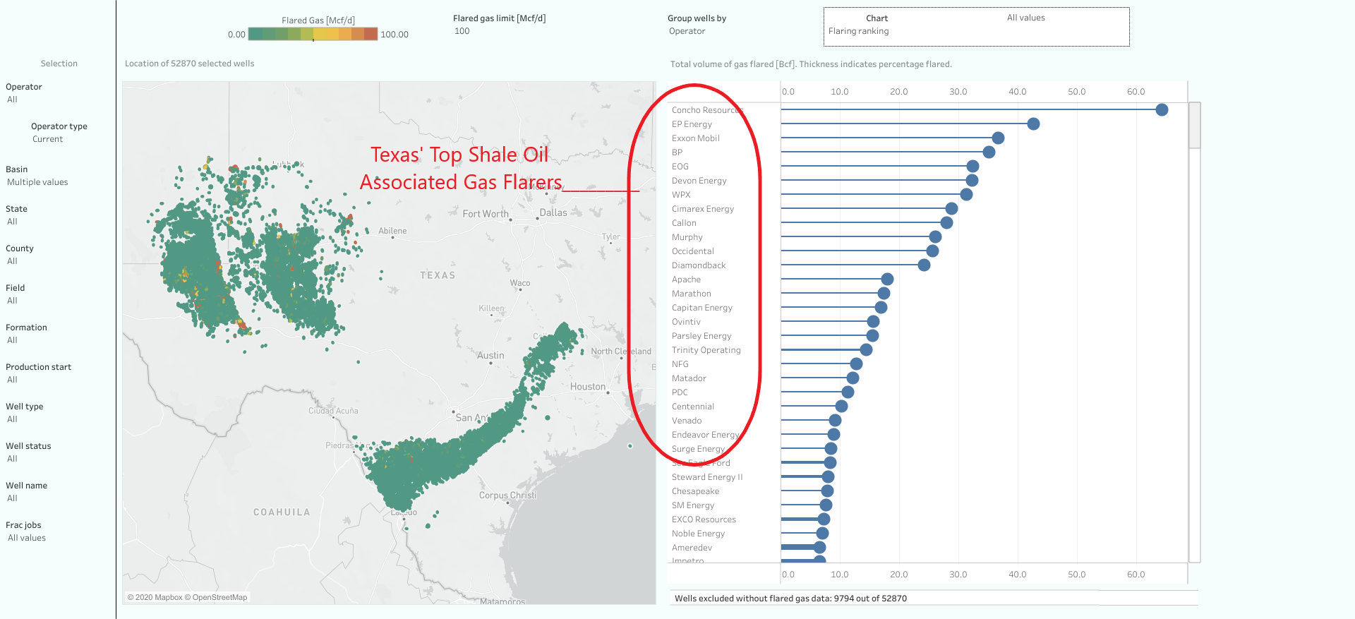
Task: Open the Operator filter set to All
Action: pyautogui.click(x=13, y=100)
